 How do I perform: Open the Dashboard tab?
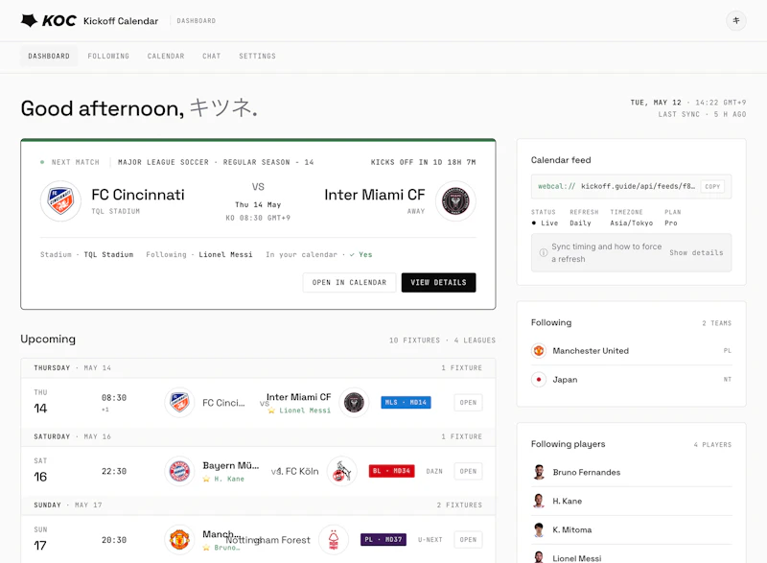(x=49, y=57)
